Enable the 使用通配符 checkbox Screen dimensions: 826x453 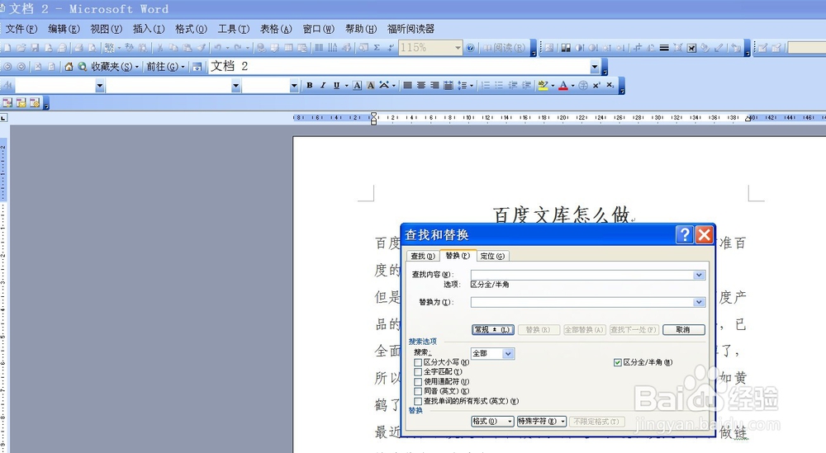click(x=418, y=381)
